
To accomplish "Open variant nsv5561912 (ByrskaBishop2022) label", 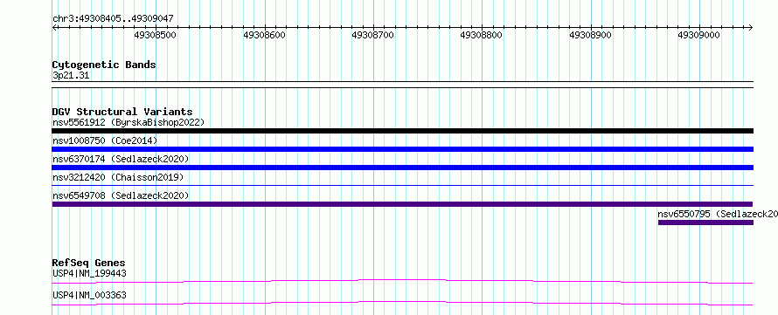I will click(128, 122).
